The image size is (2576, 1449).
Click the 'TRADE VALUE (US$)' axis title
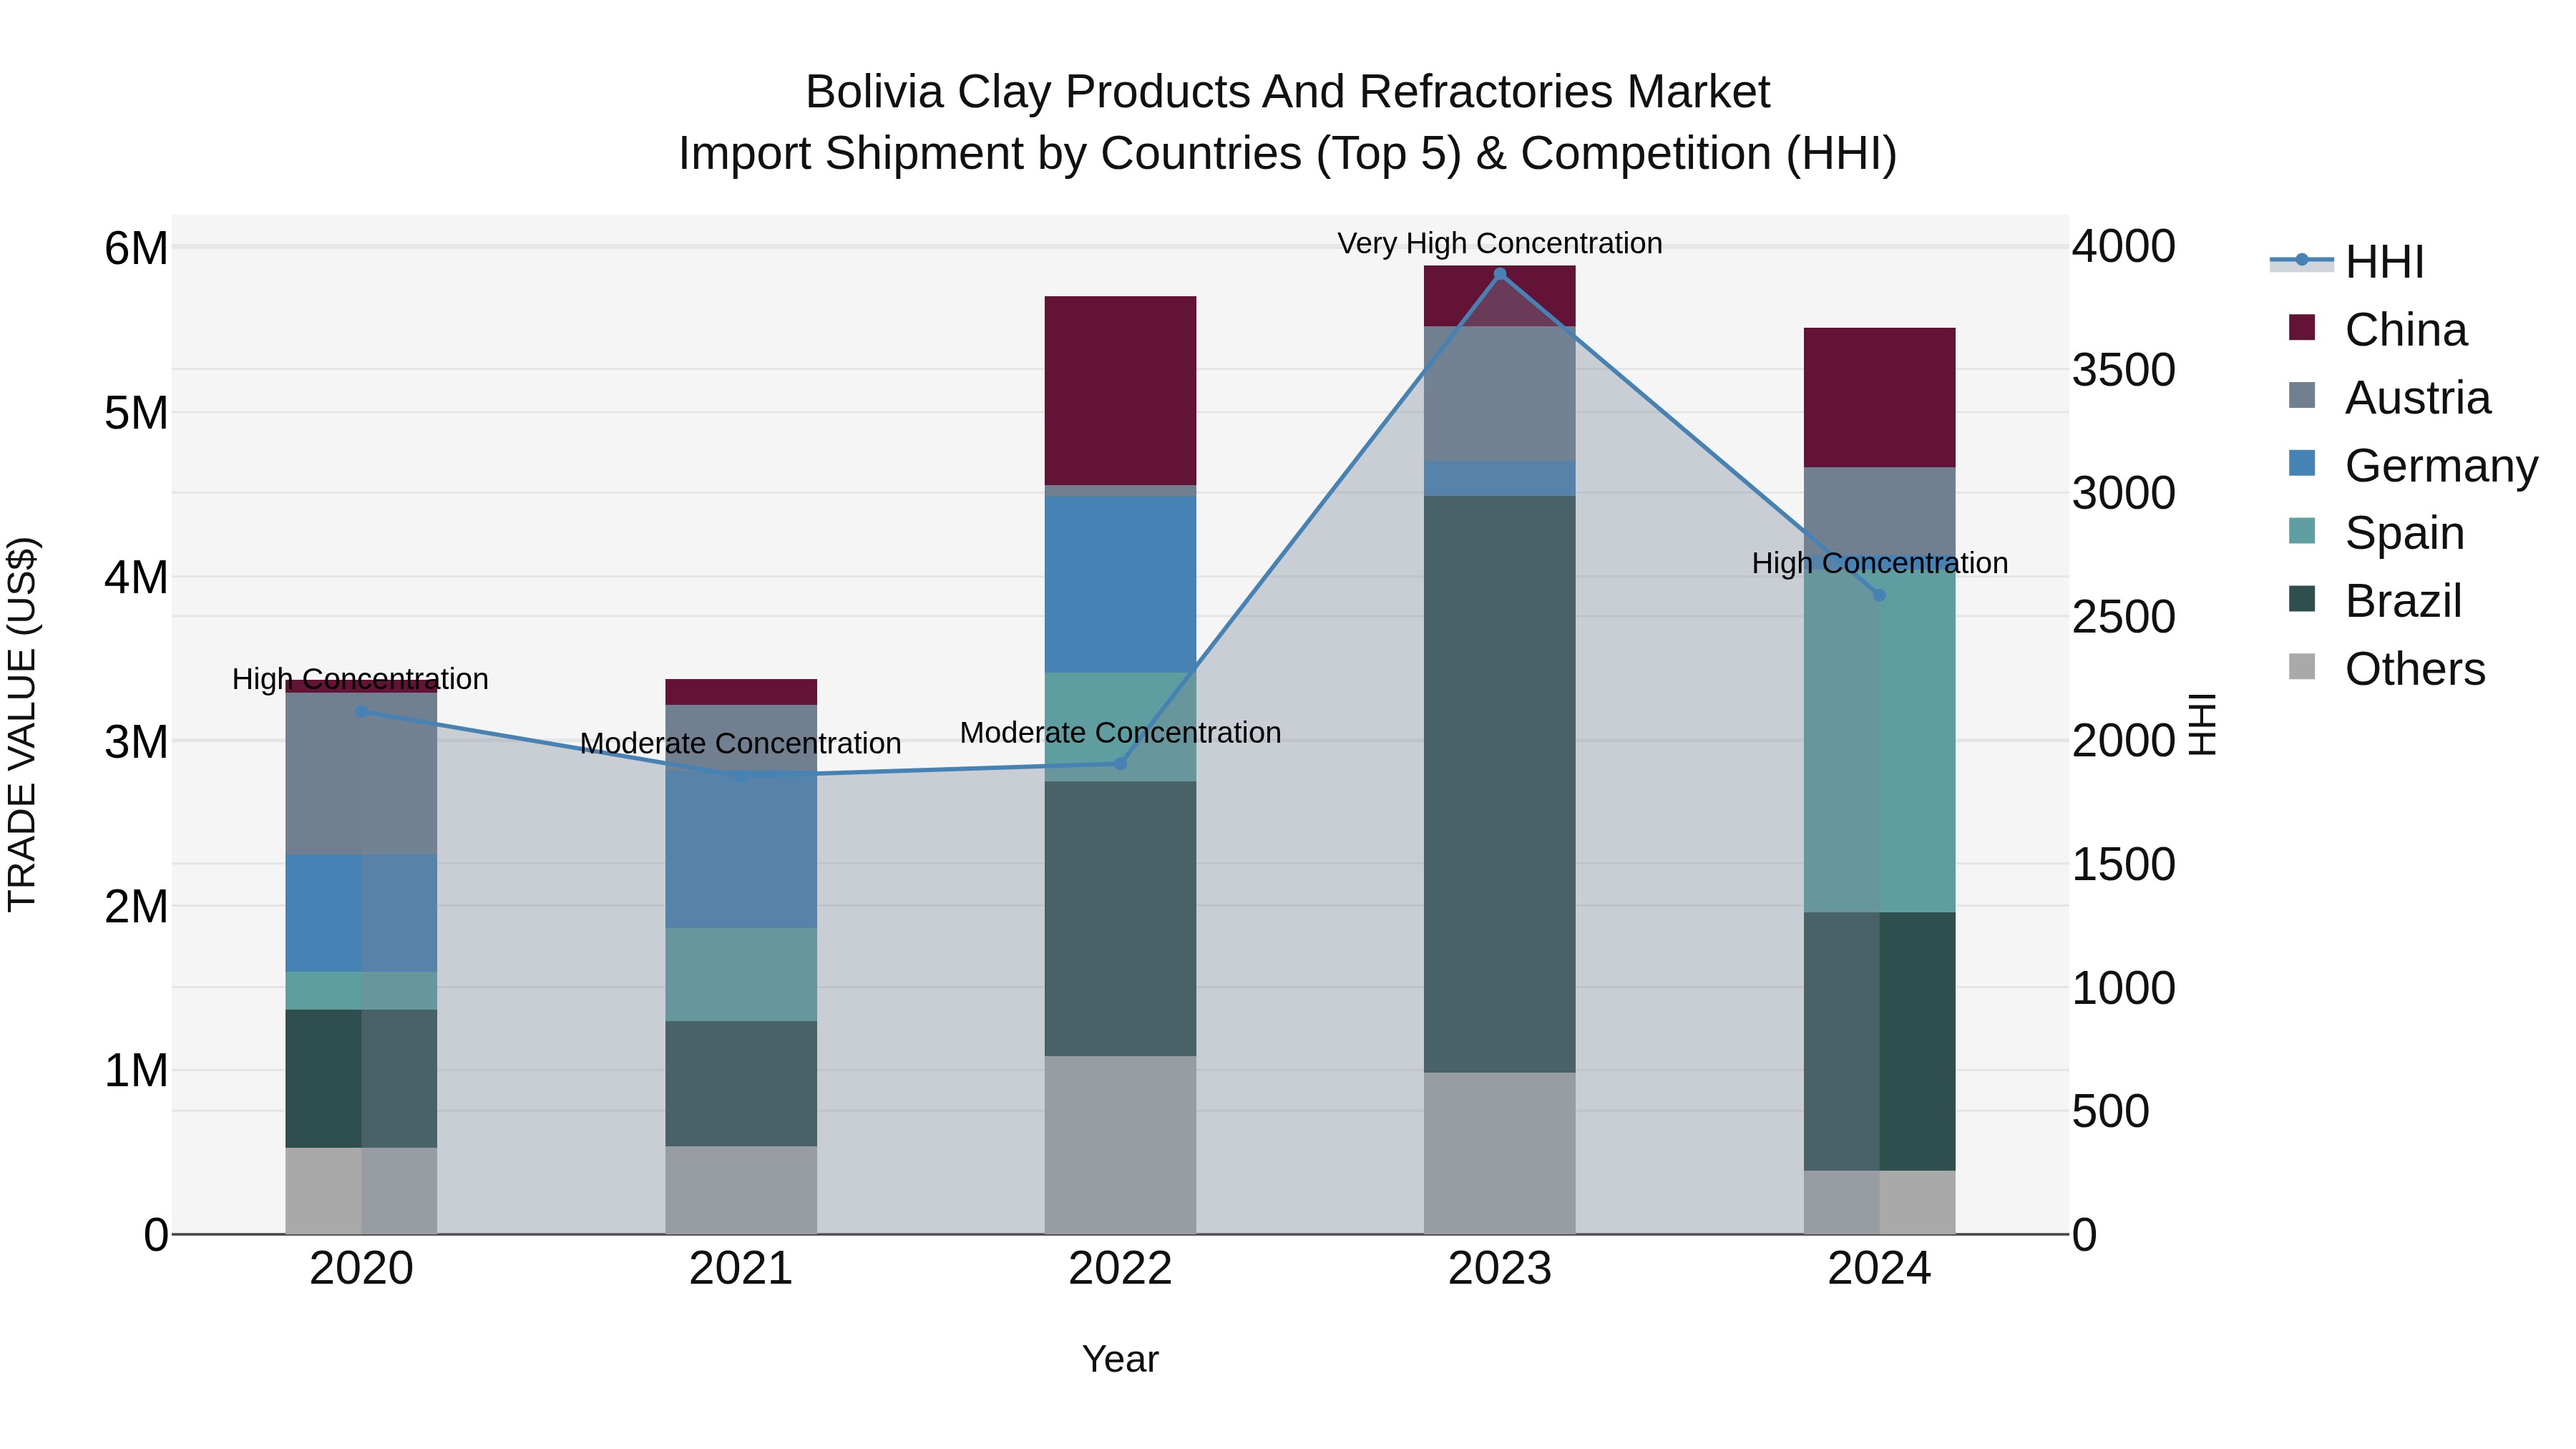click(x=22, y=724)
